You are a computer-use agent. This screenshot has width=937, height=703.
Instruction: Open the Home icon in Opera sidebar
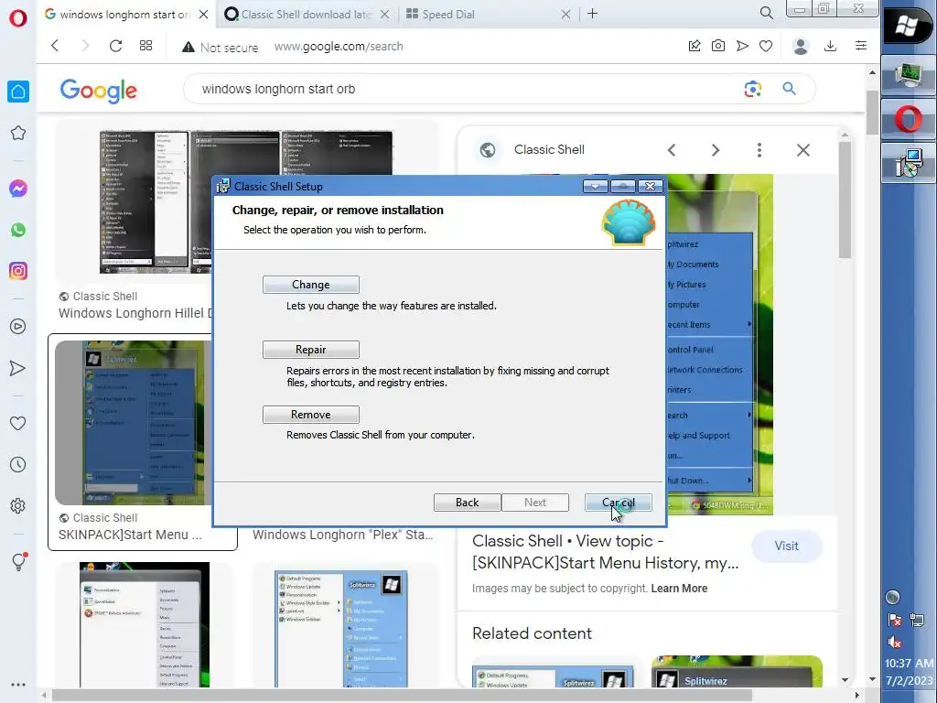pos(18,92)
